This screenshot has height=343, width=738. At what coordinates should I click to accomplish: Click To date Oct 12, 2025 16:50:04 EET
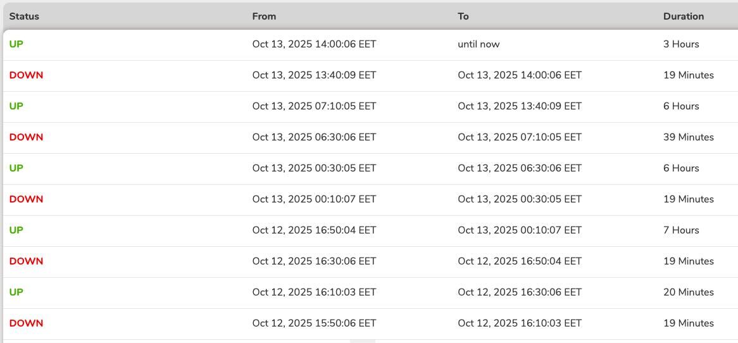[x=520, y=261]
